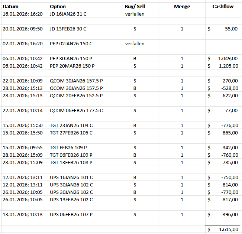
Task: Select the Menge column header
Action: point(182,7)
